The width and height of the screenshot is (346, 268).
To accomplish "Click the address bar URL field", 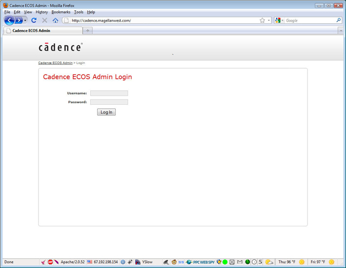I will tap(162, 21).
